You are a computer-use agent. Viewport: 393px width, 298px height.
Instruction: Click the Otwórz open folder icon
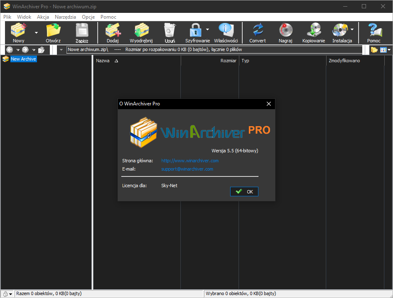(x=54, y=30)
